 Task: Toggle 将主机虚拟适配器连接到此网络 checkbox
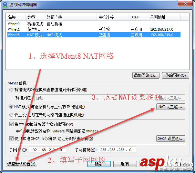tap(11, 124)
